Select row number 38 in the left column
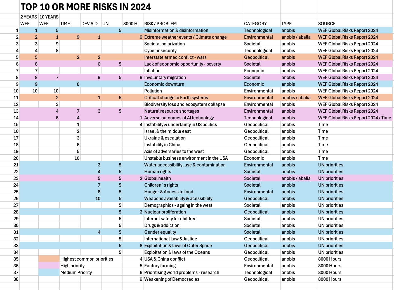394x290 pixels. coord(16,279)
